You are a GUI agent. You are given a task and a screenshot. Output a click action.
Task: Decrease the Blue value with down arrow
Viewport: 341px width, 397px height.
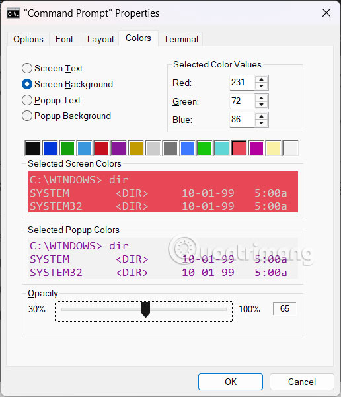click(x=261, y=123)
